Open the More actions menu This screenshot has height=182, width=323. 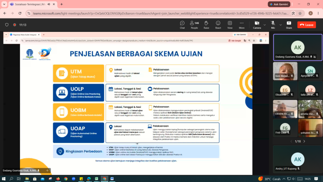(242, 25)
